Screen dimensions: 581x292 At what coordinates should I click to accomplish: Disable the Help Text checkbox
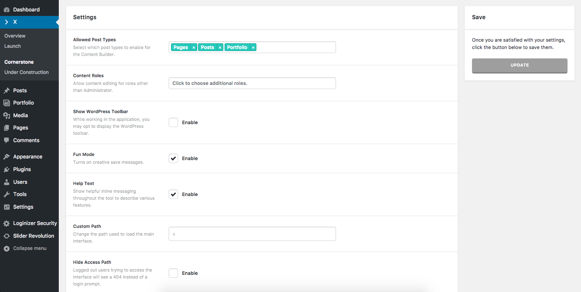174,194
